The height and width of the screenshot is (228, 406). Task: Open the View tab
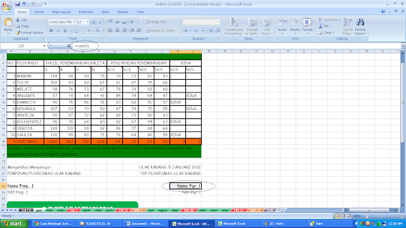(140, 12)
